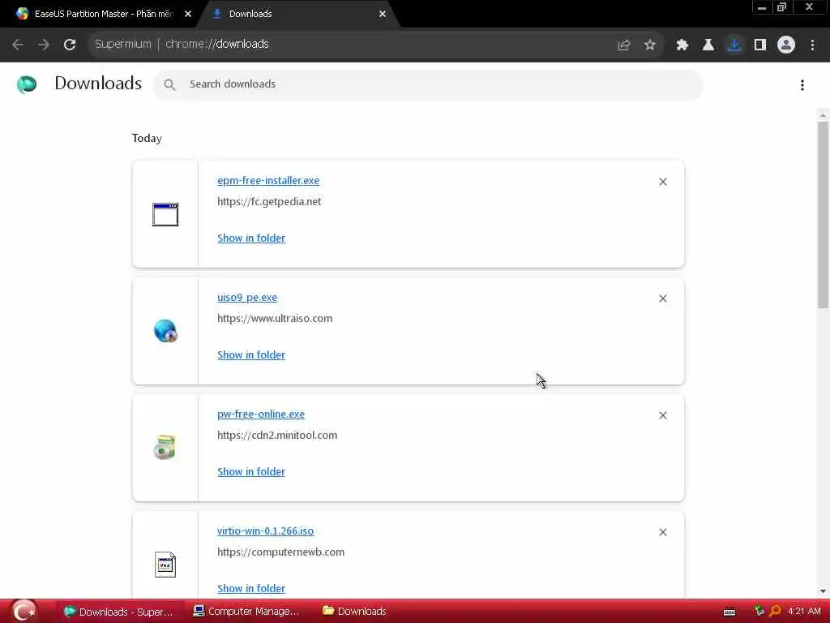Focus the Search downloads field

pyautogui.click(x=428, y=84)
